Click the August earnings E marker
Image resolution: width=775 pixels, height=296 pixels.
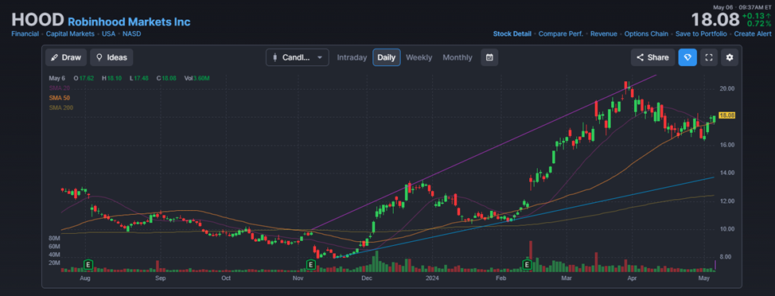tap(88, 265)
